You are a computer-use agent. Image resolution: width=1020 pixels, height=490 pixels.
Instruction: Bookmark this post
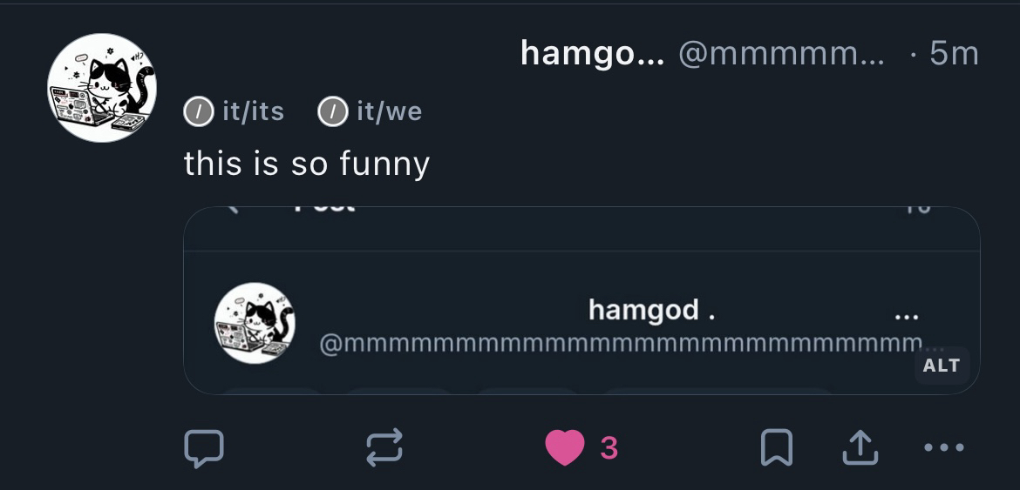pos(776,448)
